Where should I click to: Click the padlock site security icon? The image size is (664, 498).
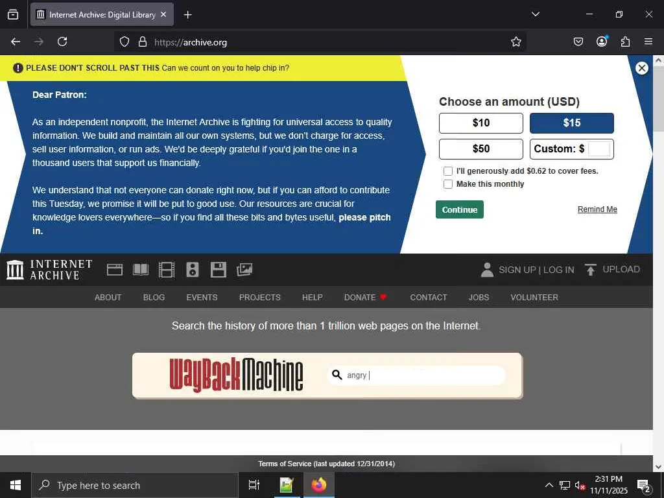[143, 41]
